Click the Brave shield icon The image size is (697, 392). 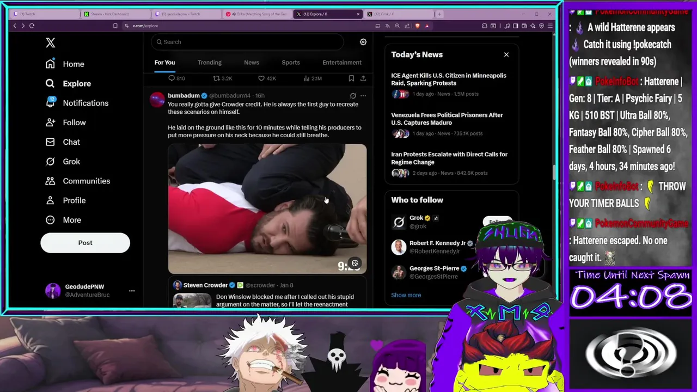pyautogui.click(x=418, y=26)
